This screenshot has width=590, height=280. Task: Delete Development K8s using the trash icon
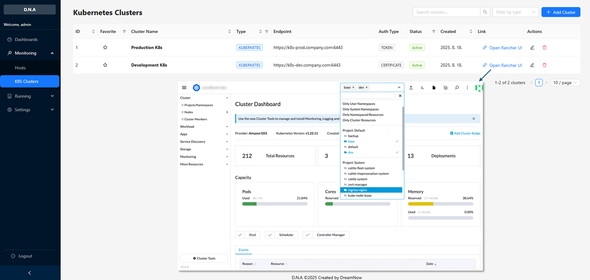(x=545, y=65)
